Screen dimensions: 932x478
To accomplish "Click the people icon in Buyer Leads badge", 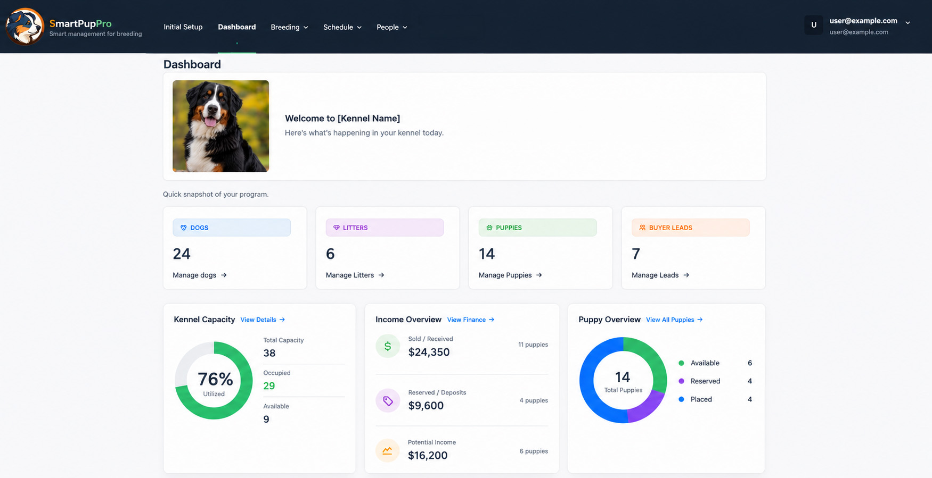I will pos(642,228).
